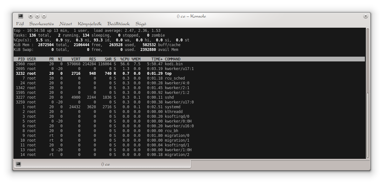This screenshot has height=183, width=383.
Task: Click the kworker/u17:0 process row
Action: tap(189, 102)
